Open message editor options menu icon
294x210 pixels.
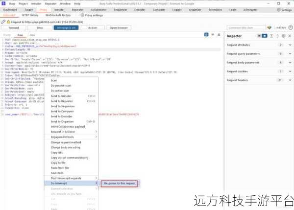tap(219, 35)
